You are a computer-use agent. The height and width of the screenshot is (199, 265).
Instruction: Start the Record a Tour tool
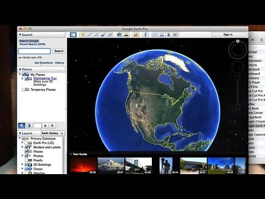pyautogui.click(x=110, y=34)
